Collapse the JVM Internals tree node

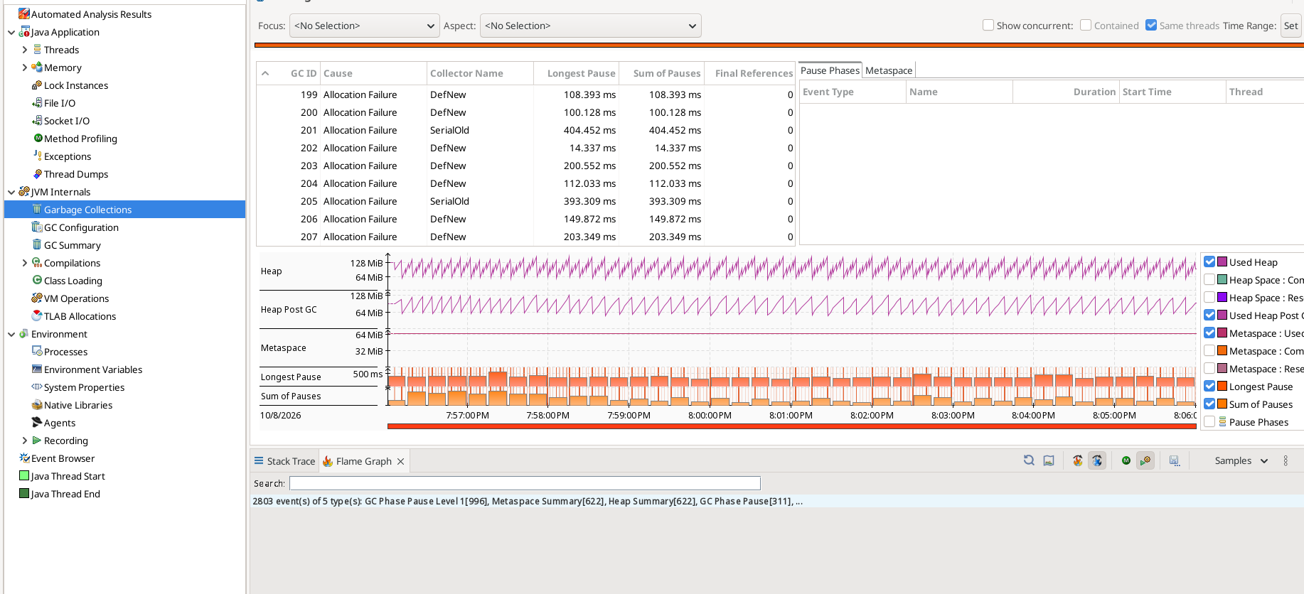point(11,192)
